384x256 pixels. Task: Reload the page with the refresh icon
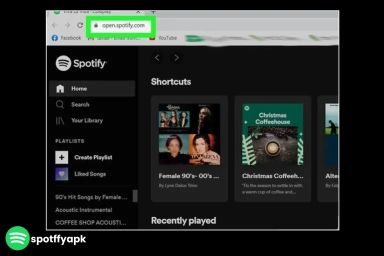pos(80,25)
